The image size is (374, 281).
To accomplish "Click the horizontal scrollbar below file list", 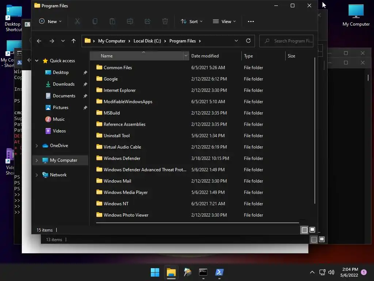I will tap(198, 223).
